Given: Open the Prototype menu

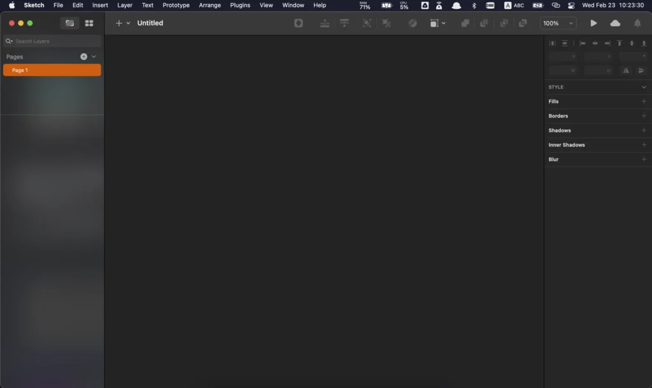Looking at the screenshot, I should [176, 5].
